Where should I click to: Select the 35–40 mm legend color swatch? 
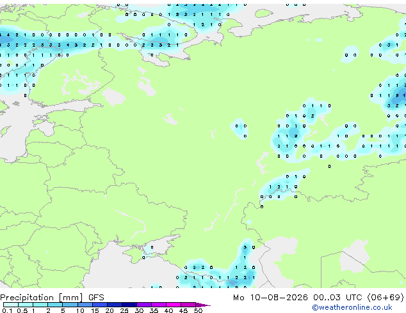click(158, 305)
